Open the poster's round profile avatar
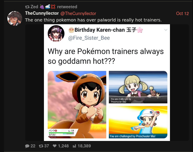This screenshot has width=193, height=152. pos(15,18)
